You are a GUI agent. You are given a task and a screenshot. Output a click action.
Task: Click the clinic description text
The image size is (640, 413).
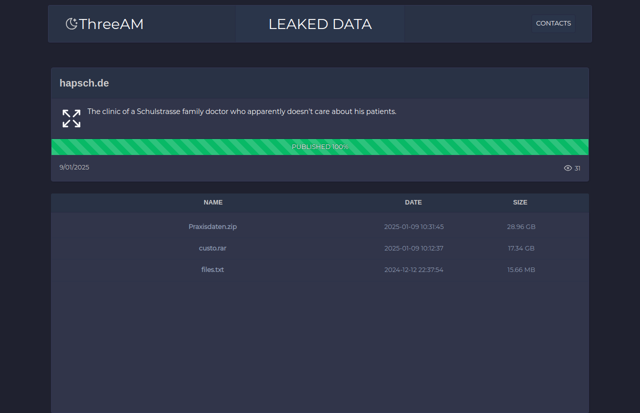242,111
